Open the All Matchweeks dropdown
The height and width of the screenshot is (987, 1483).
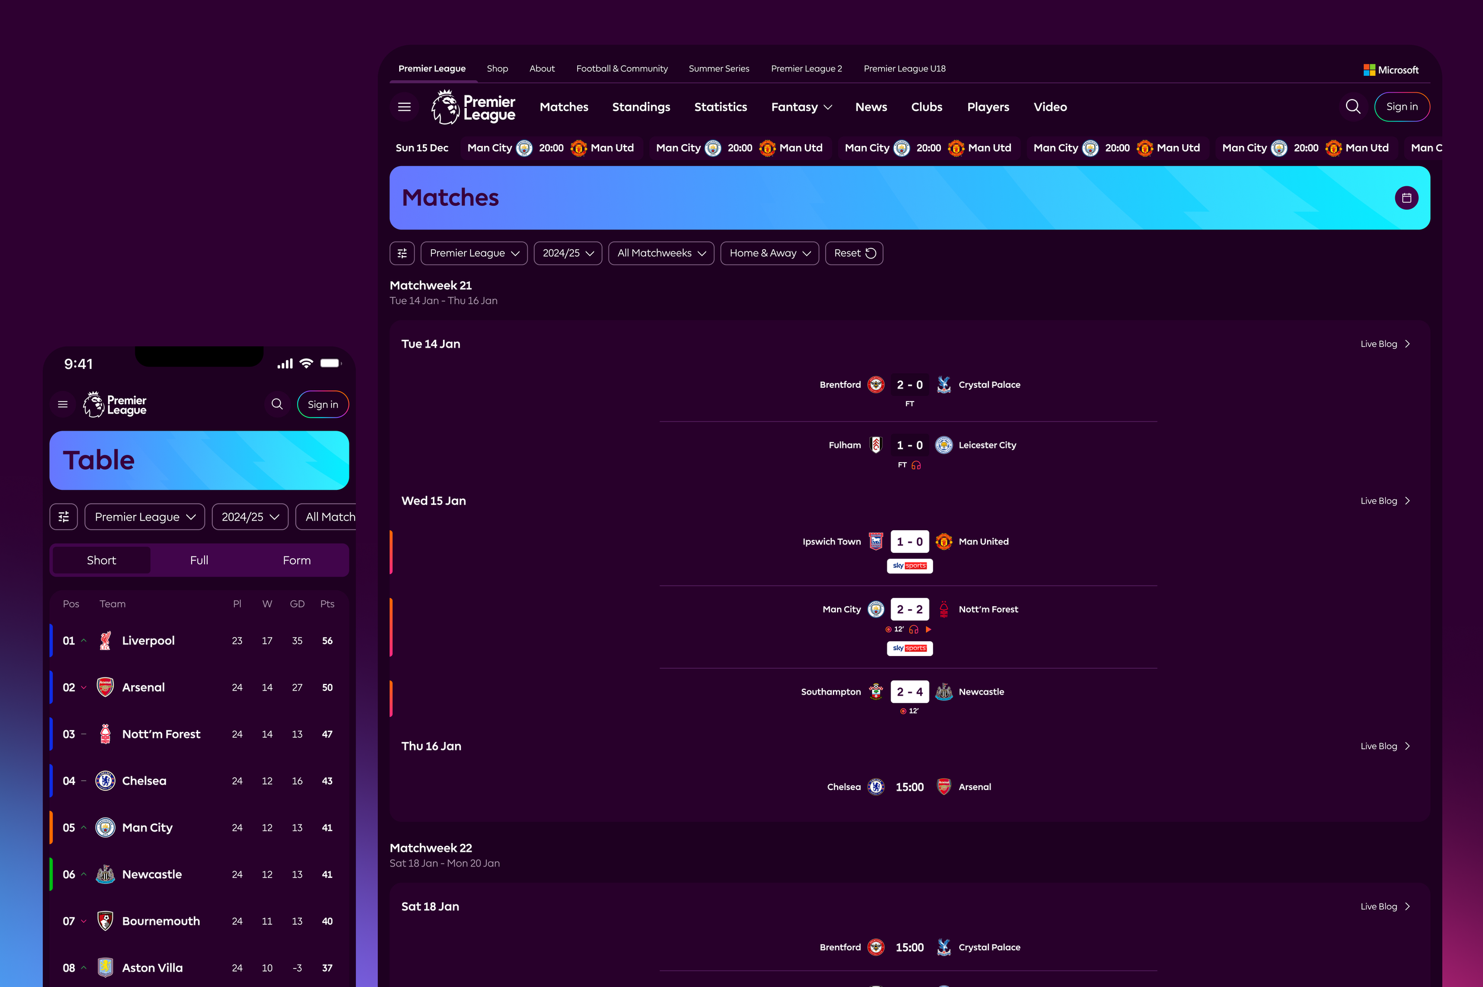pyautogui.click(x=661, y=253)
